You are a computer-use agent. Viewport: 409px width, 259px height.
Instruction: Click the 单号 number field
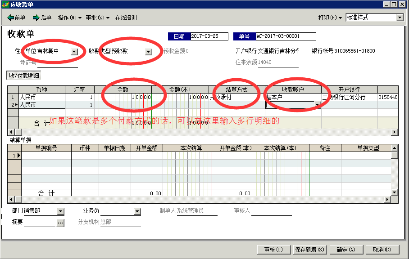(286, 36)
